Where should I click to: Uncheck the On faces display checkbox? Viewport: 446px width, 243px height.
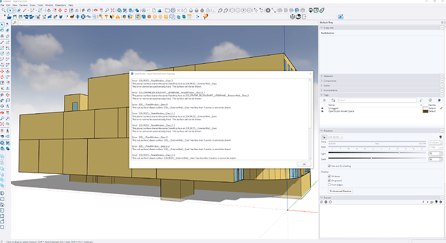[329, 176]
